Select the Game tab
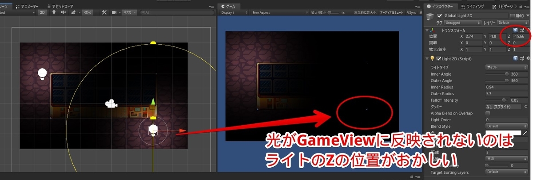The width and height of the screenshot is (533, 180). [x=229, y=7]
